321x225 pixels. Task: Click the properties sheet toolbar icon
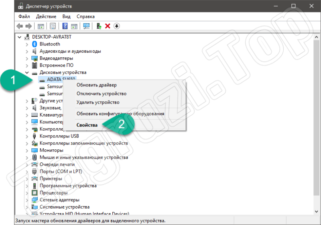pyautogui.click(x=53, y=26)
